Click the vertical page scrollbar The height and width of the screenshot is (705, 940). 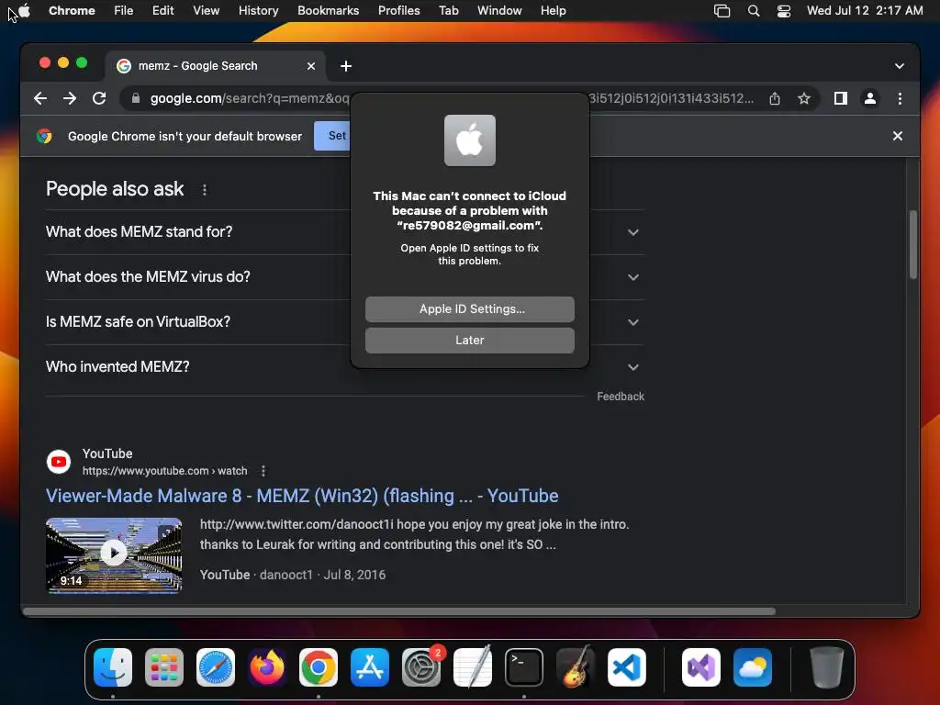point(913,244)
